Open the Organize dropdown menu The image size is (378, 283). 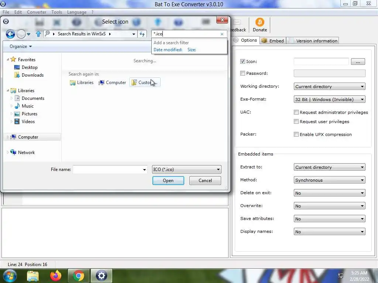pos(21,46)
